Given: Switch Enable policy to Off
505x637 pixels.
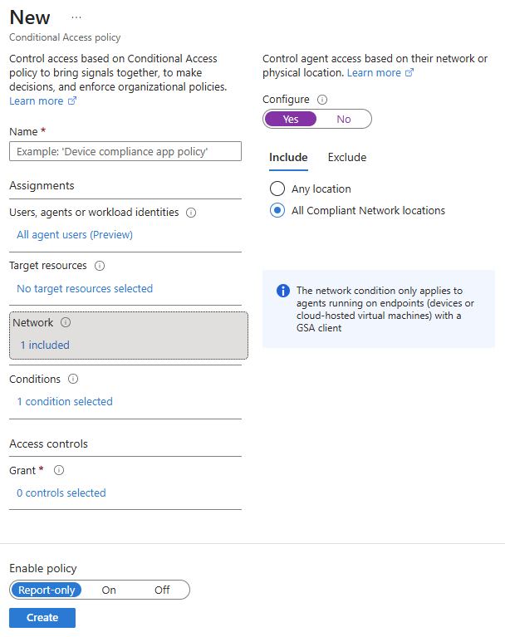Looking at the screenshot, I should click(162, 590).
